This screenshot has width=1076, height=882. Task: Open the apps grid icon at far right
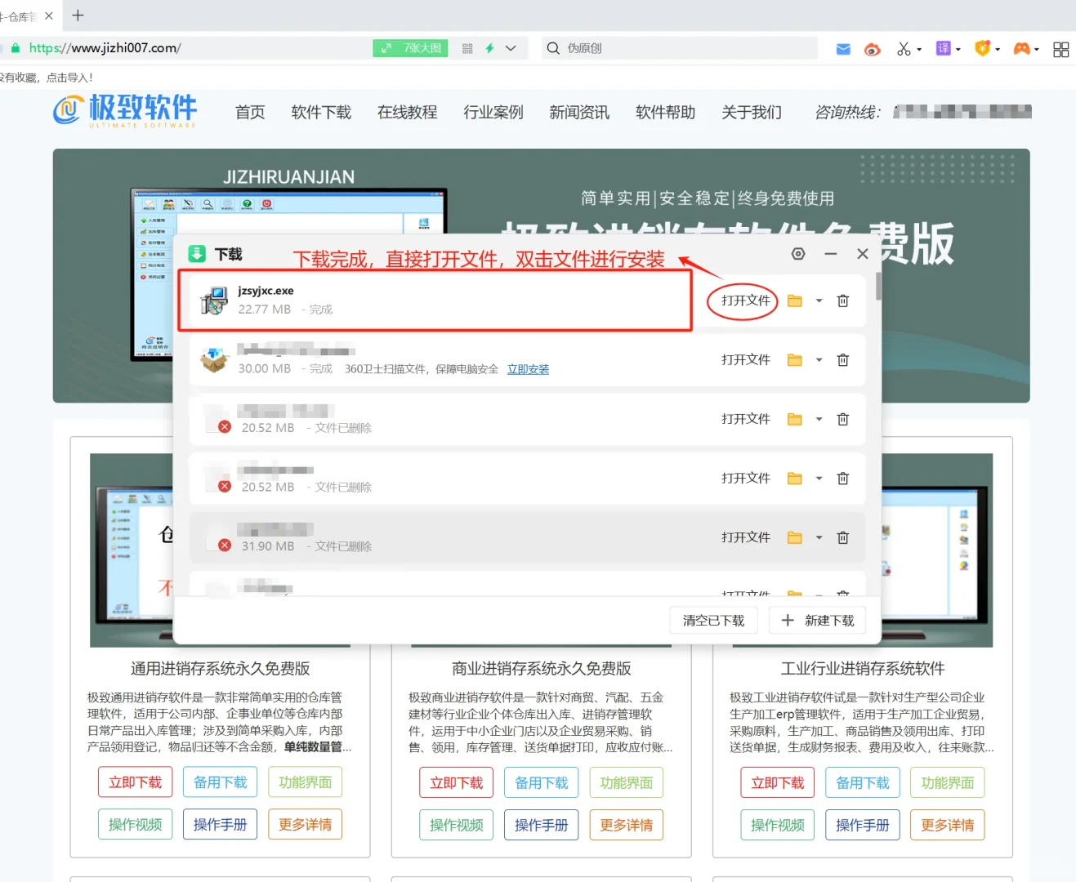(1060, 48)
